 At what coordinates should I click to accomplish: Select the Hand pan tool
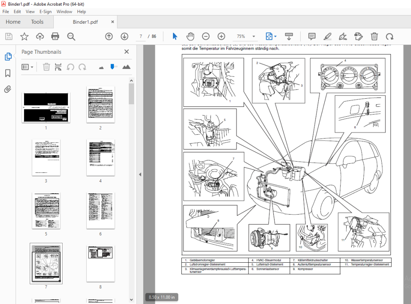190,36
